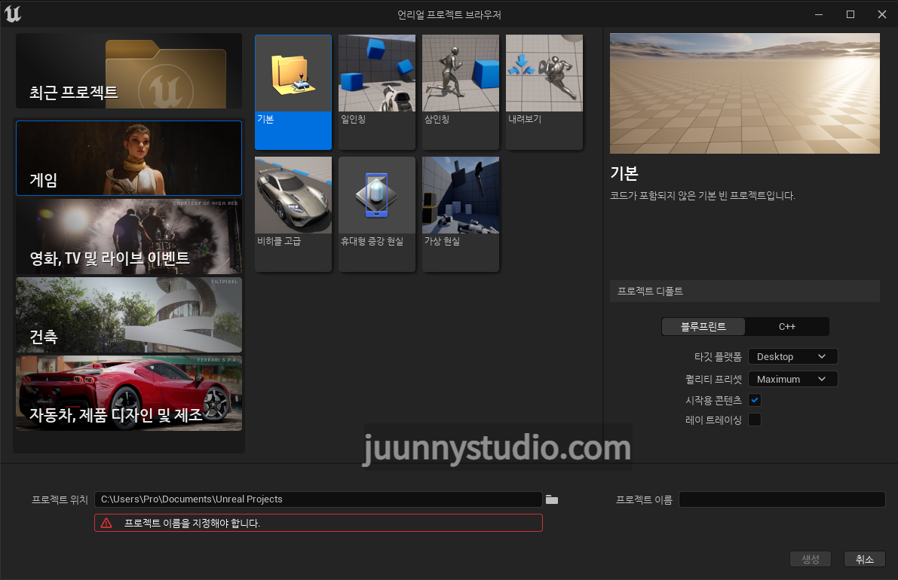Click the Unreal Engine logo icon

(x=13, y=14)
